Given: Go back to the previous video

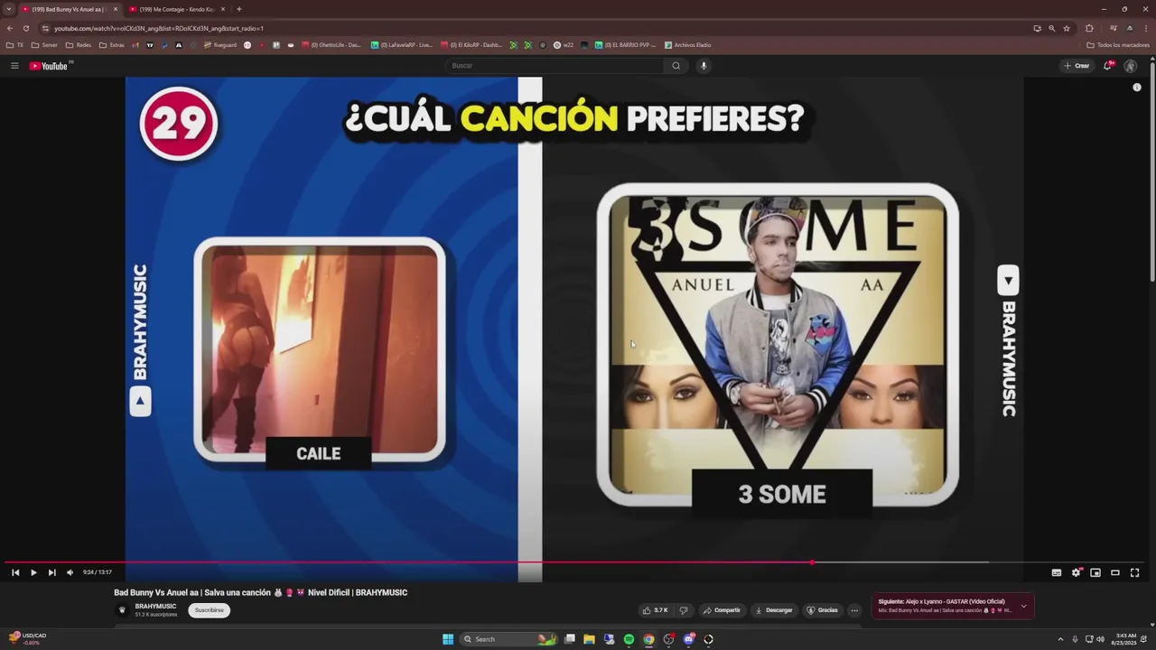Looking at the screenshot, I should tap(15, 572).
